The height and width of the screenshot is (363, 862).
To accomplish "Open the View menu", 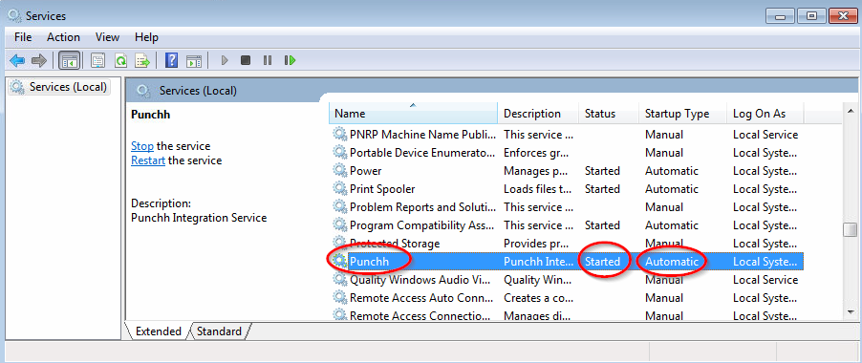I will click(107, 37).
